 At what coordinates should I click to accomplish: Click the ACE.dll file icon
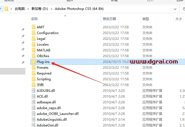(34, 96)
